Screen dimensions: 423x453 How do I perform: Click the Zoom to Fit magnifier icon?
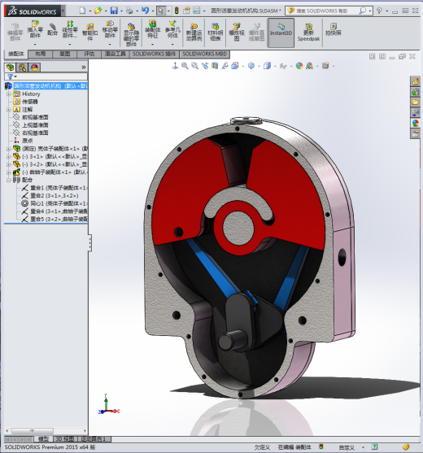[x=185, y=66]
